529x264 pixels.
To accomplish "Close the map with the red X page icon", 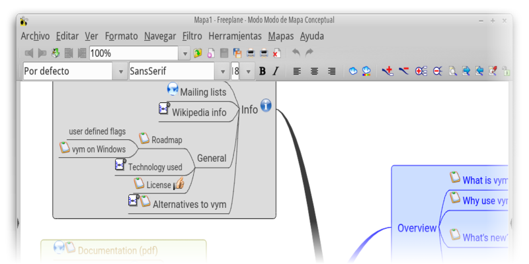I will (277, 53).
